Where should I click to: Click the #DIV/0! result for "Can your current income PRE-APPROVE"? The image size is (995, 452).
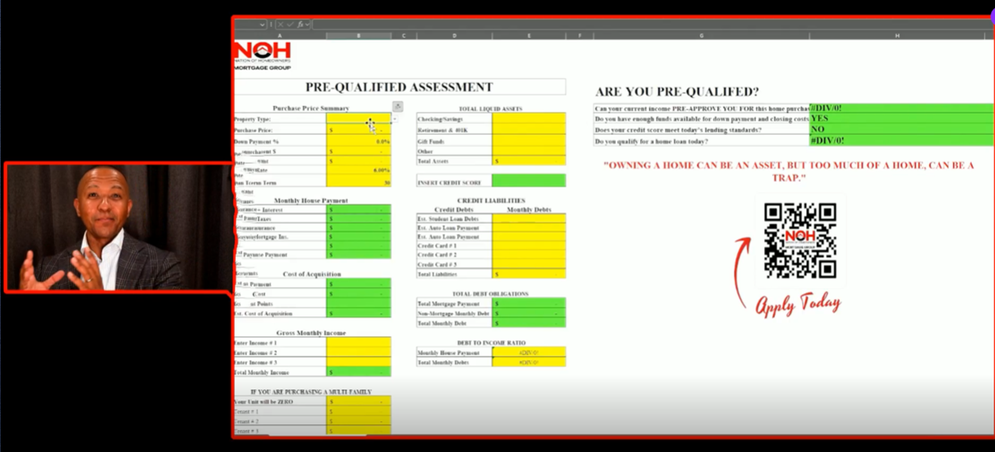(x=901, y=108)
